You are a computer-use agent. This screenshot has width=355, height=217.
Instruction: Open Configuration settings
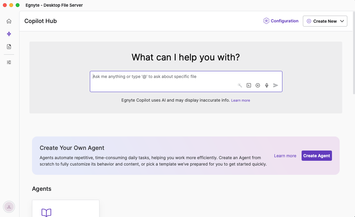click(281, 21)
